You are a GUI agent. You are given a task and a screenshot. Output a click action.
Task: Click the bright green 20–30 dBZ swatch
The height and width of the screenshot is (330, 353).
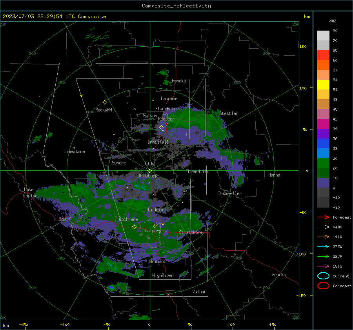tap(323, 163)
